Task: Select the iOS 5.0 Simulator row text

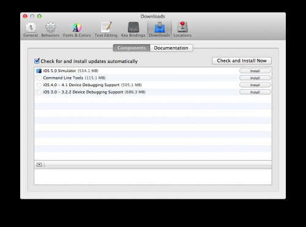Action: 70,71
